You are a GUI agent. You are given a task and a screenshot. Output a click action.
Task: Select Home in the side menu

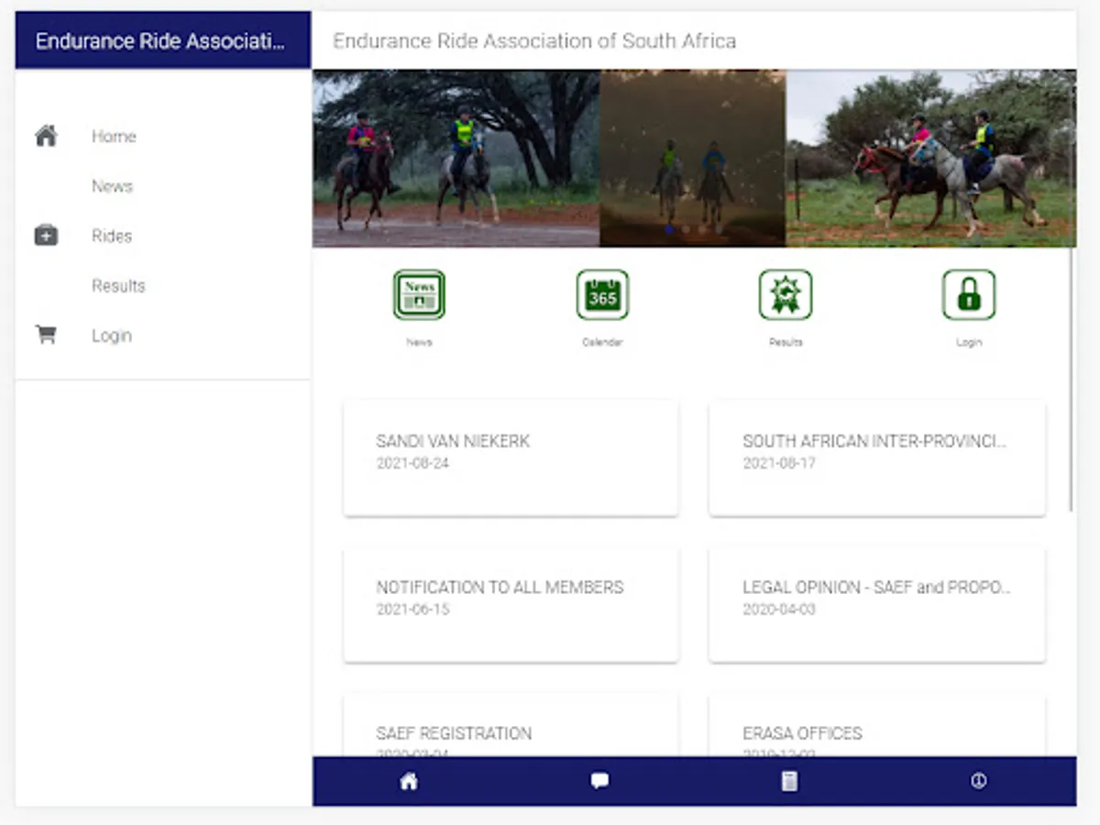coord(114,137)
